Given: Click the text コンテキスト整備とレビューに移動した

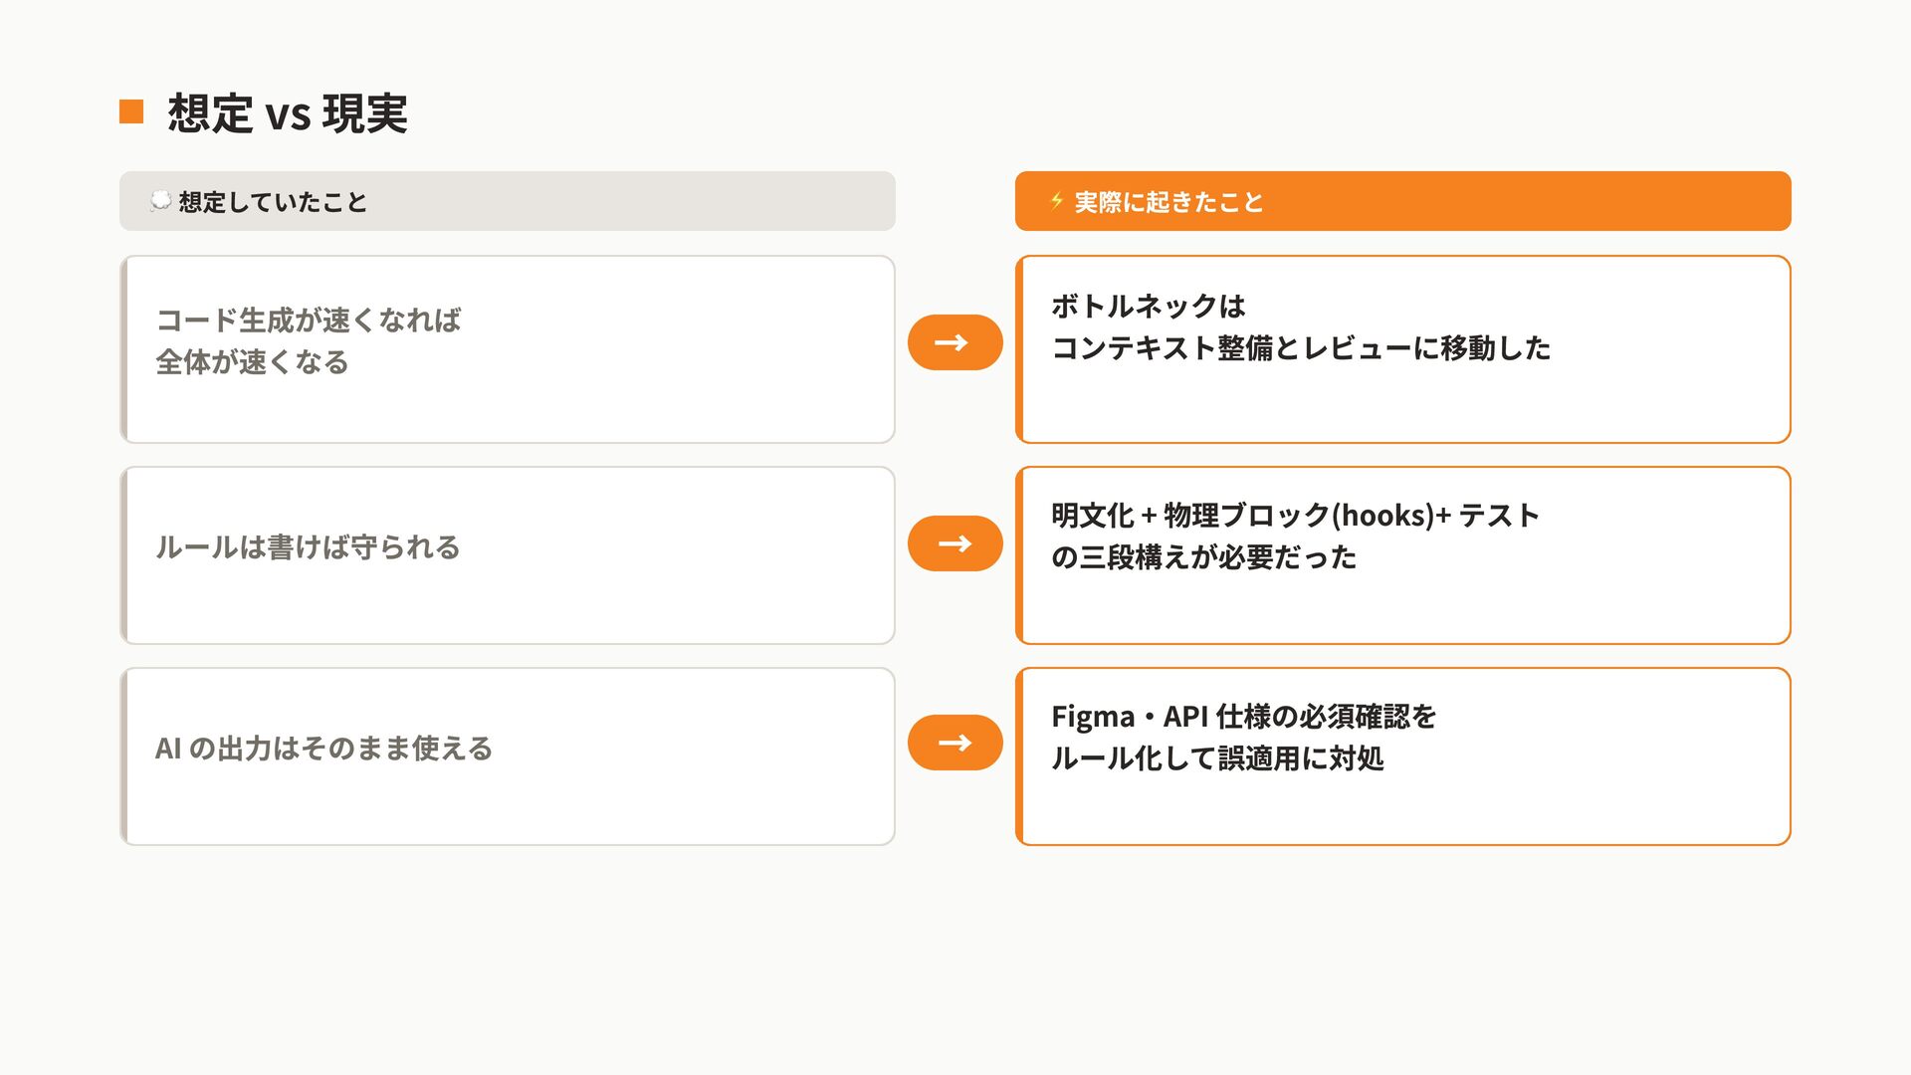Looking at the screenshot, I should coord(1301,348).
